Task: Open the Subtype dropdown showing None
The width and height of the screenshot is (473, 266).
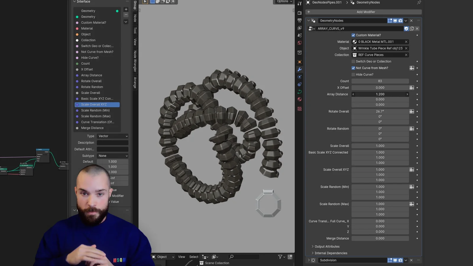Action: click(x=112, y=155)
